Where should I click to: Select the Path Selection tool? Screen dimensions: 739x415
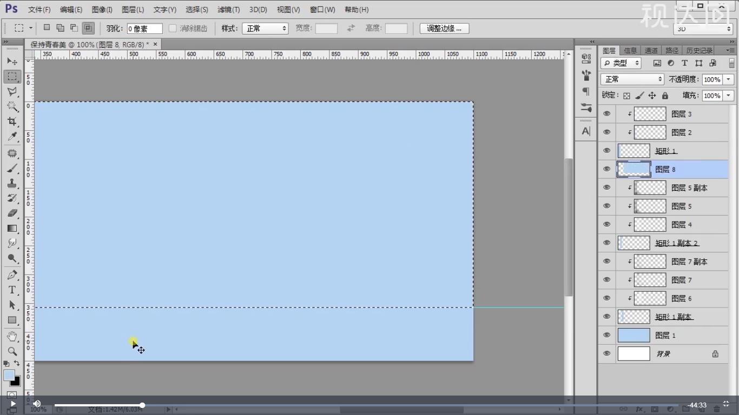12,305
